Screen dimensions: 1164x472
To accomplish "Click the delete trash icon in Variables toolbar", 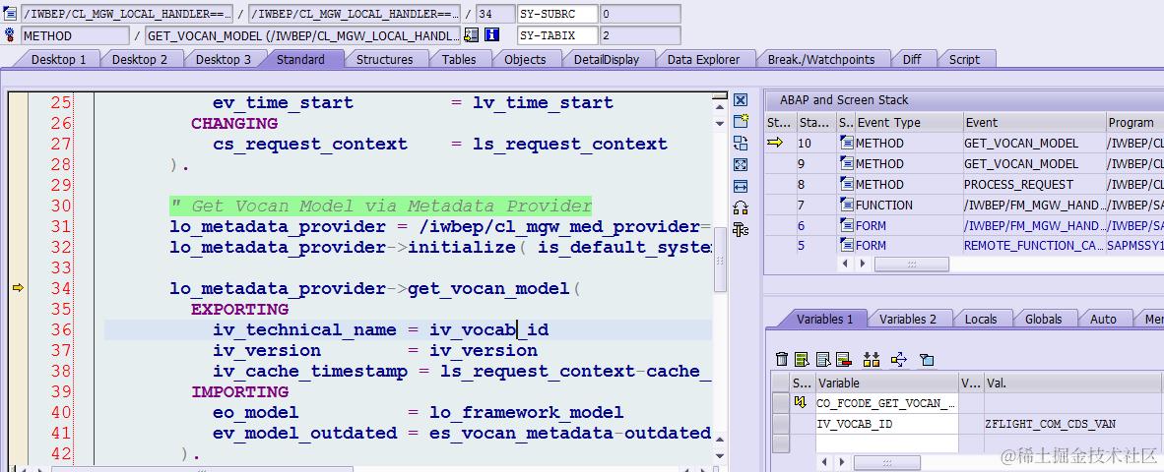I will point(782,359).
